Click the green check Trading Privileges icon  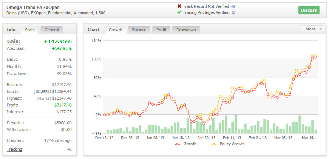[179, 12]
